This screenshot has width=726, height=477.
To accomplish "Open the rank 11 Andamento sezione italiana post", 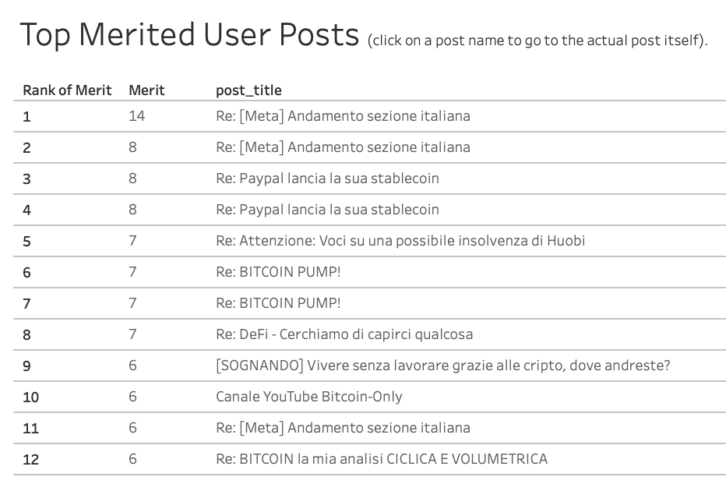I will [343, 427].
